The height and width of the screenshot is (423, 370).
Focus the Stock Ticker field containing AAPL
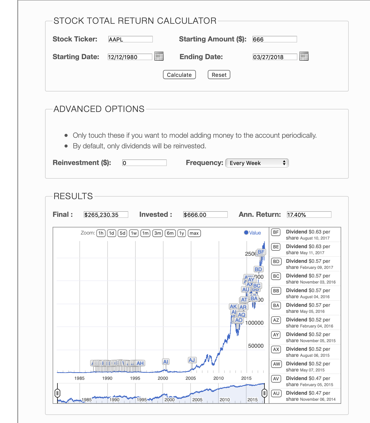[x=131, y=39]
